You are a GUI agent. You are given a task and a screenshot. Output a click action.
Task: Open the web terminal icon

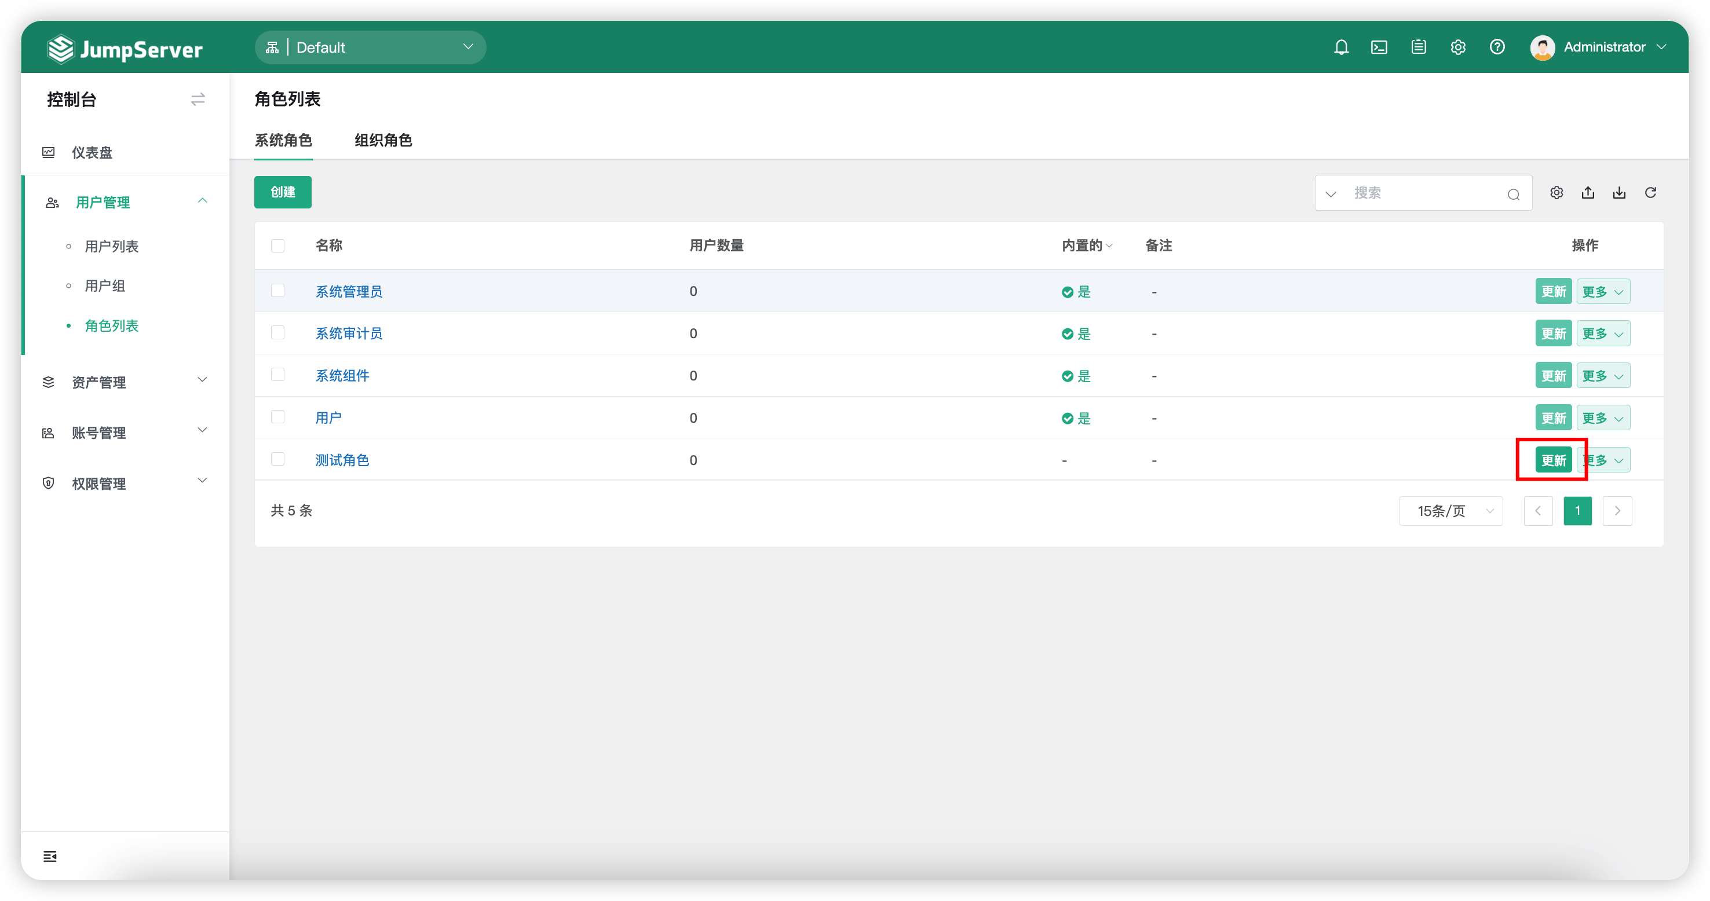click(1379, 47)
